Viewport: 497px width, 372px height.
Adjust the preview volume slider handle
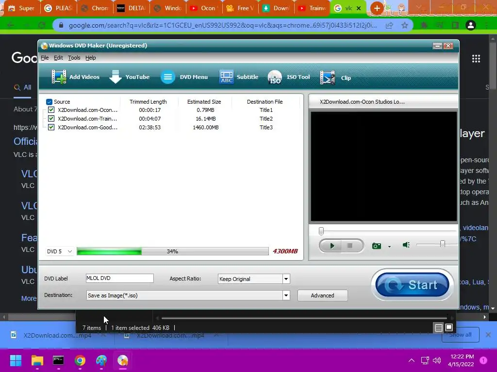pos(443,244)
